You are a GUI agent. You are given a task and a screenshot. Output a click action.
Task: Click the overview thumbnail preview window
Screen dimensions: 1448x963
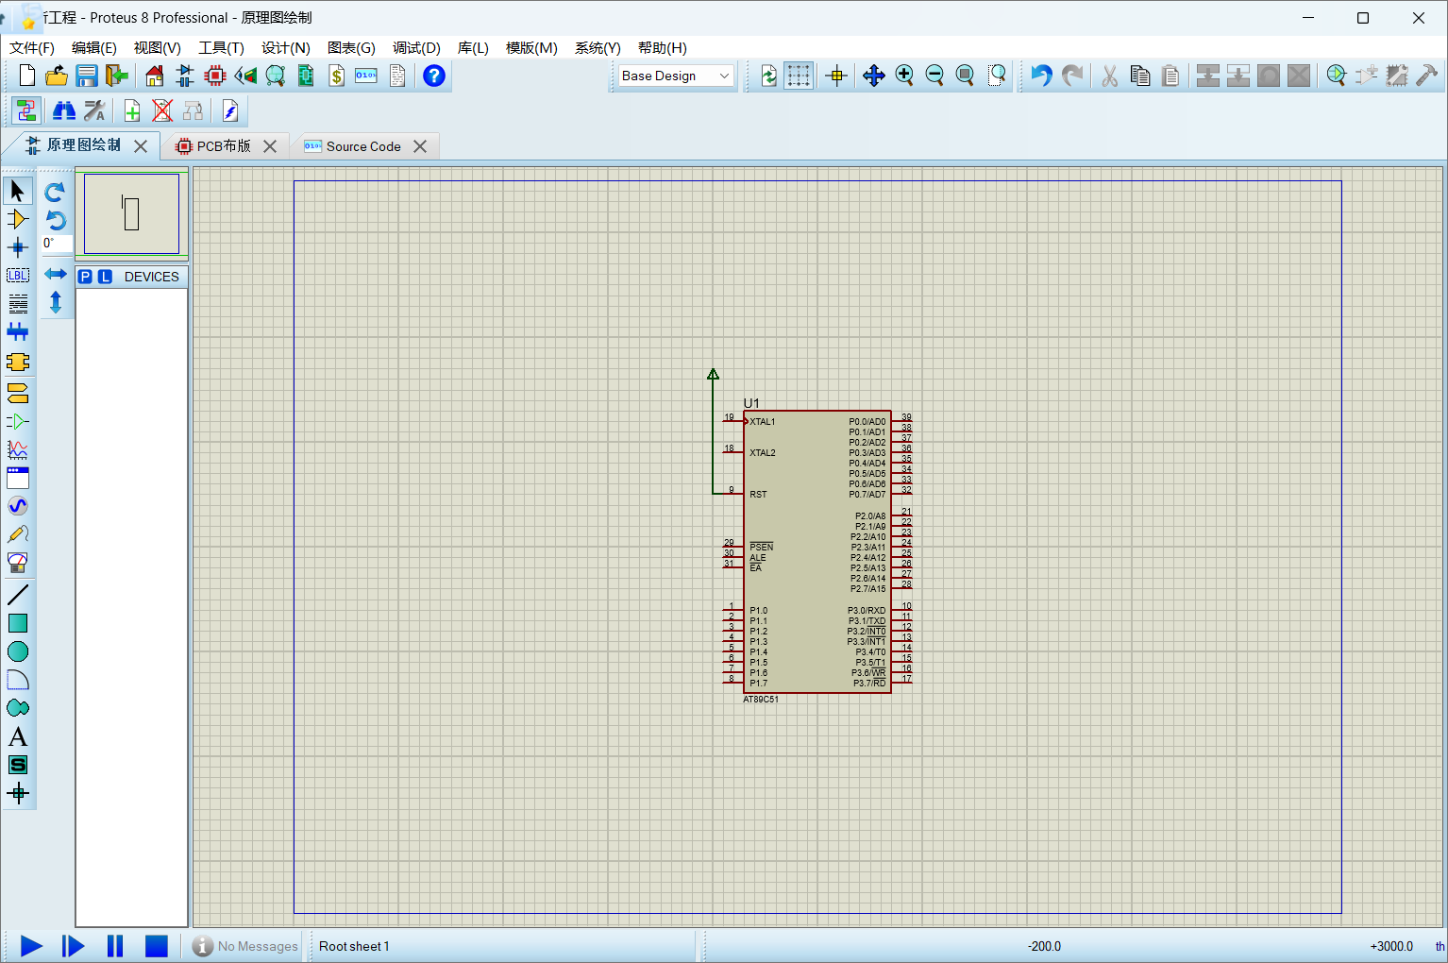pos(131,213)
